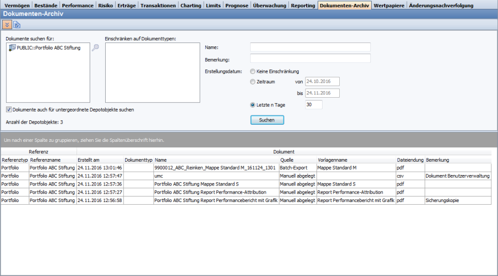498x276 pixels.
Task: Select the Letzte n Tage radio option
Action: (x=253, y=104)
